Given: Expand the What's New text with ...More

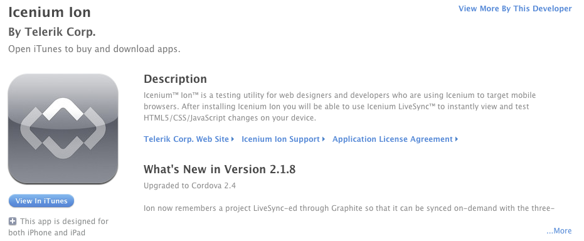Looking at the screenshot, I should pyautogui.click(x=559, y=231).
